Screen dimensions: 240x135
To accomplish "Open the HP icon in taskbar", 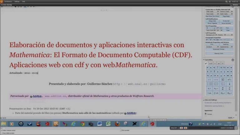I will click(x=21, y=124).
